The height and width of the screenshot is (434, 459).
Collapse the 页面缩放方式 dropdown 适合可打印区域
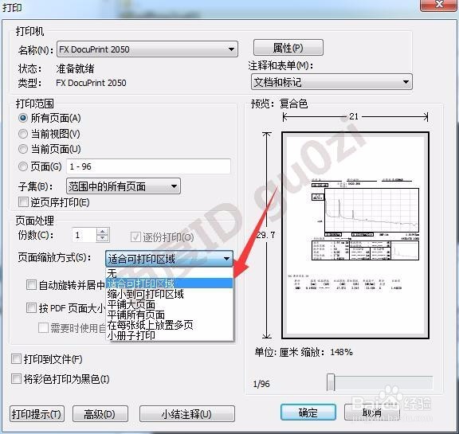169,259
